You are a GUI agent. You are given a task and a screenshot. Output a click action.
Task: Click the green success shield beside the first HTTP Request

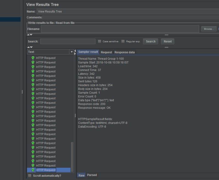[33, 58]
